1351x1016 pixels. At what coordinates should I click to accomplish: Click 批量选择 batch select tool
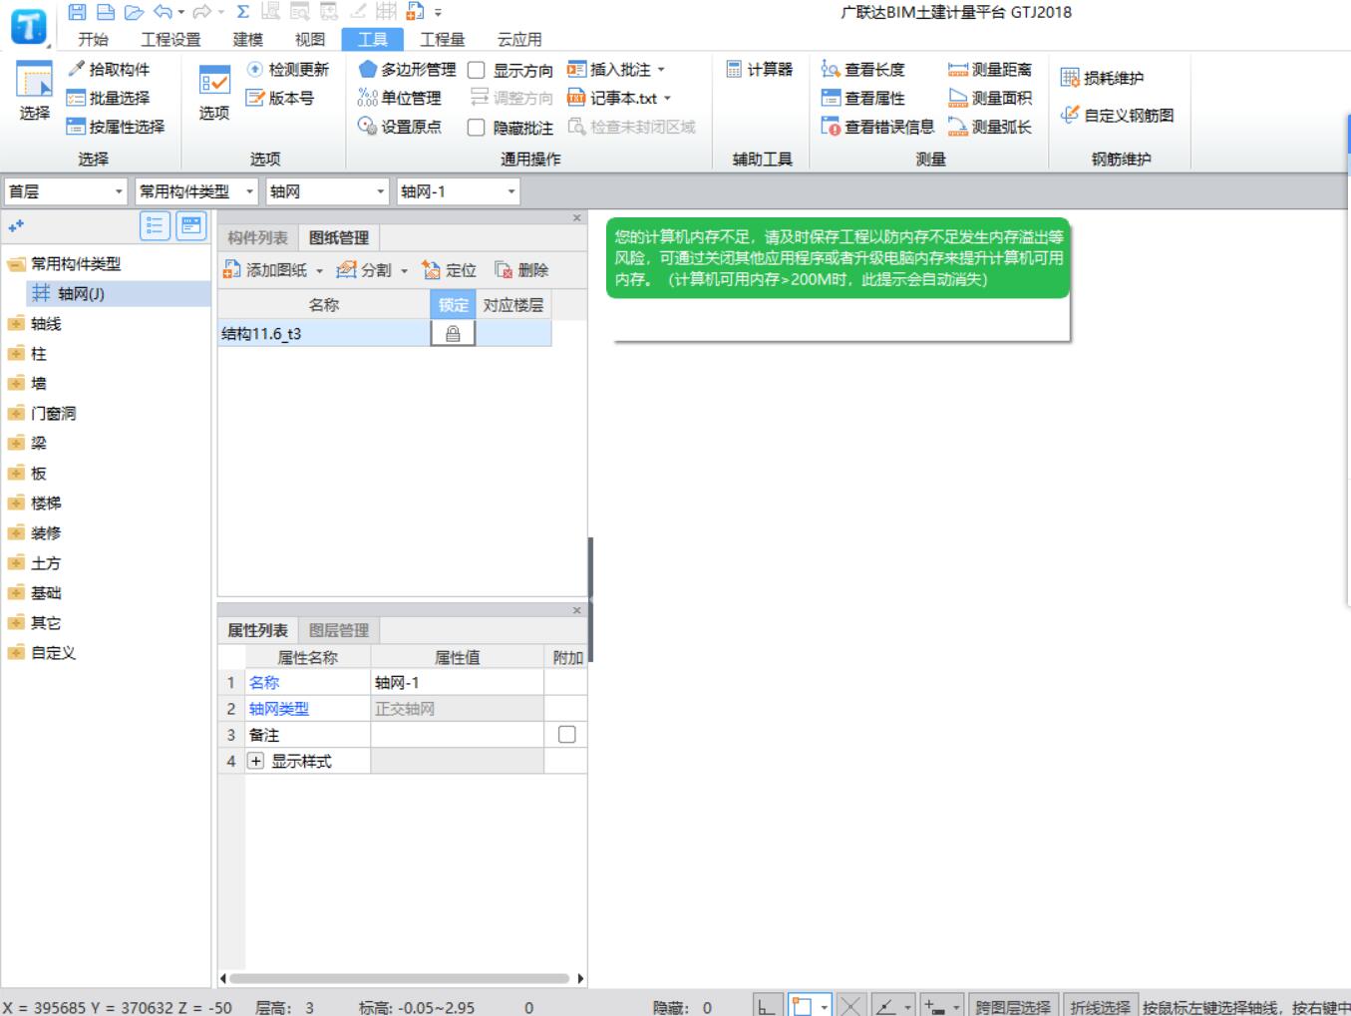tap(108, 98)
